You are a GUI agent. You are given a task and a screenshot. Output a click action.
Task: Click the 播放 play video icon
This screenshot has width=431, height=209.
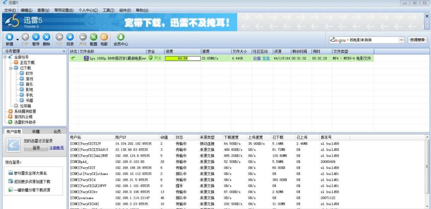click(83, 37)
